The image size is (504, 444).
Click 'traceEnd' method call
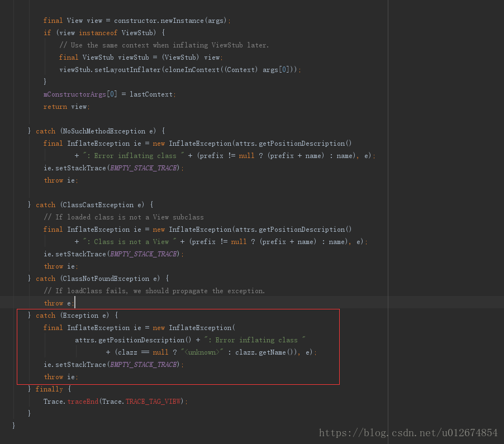click(83, 402)
